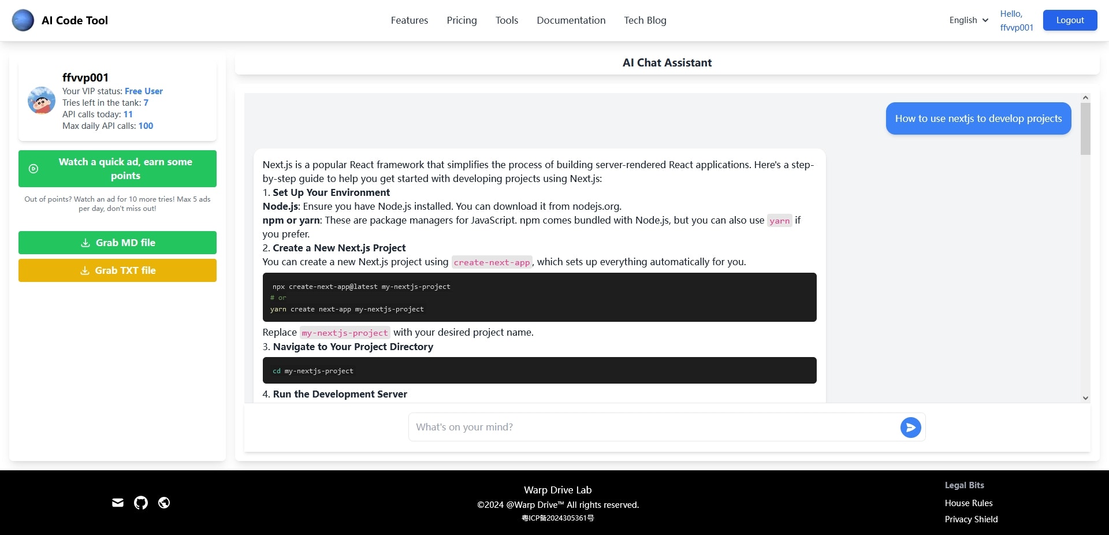Open the email envelope icon in footer
1109x535 pixels.
point(118,503)
